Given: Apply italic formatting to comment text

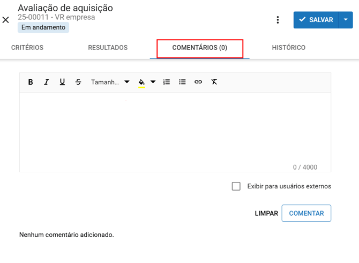Looking at the screenshot, I should [47, 82].
